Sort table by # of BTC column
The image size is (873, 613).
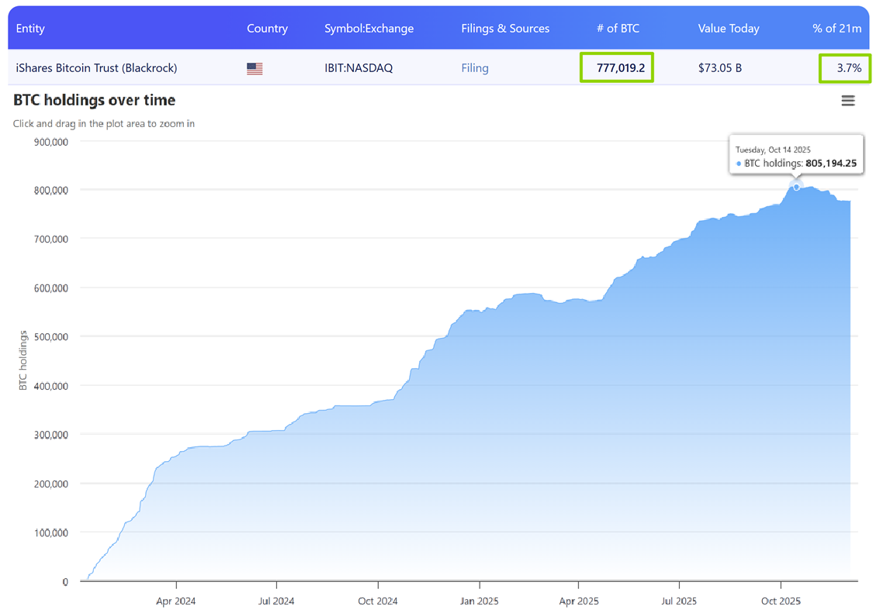point(618,29)
